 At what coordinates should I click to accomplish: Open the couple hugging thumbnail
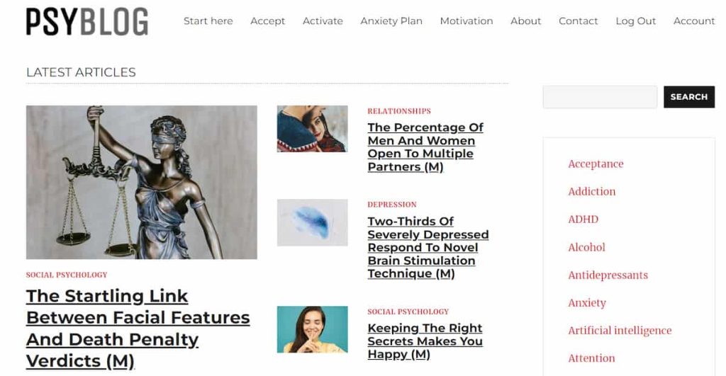click(312, 129)
